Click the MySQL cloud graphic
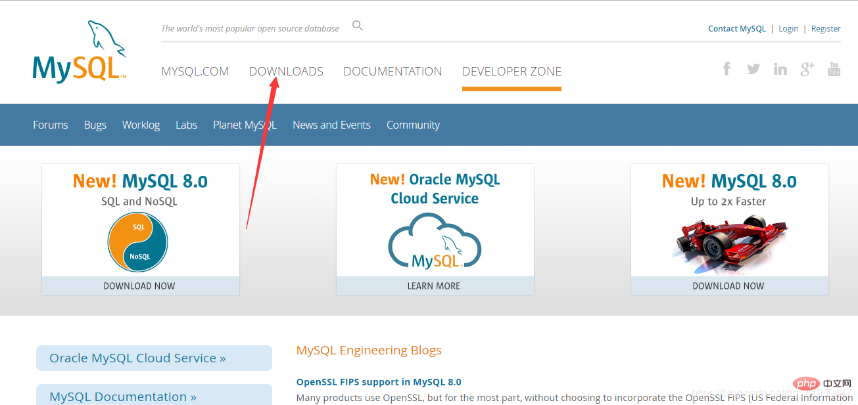 pos(435,241)
